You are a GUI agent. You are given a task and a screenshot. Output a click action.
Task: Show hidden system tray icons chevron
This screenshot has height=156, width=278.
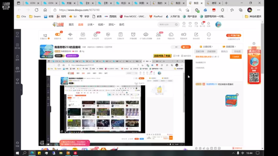233,153
